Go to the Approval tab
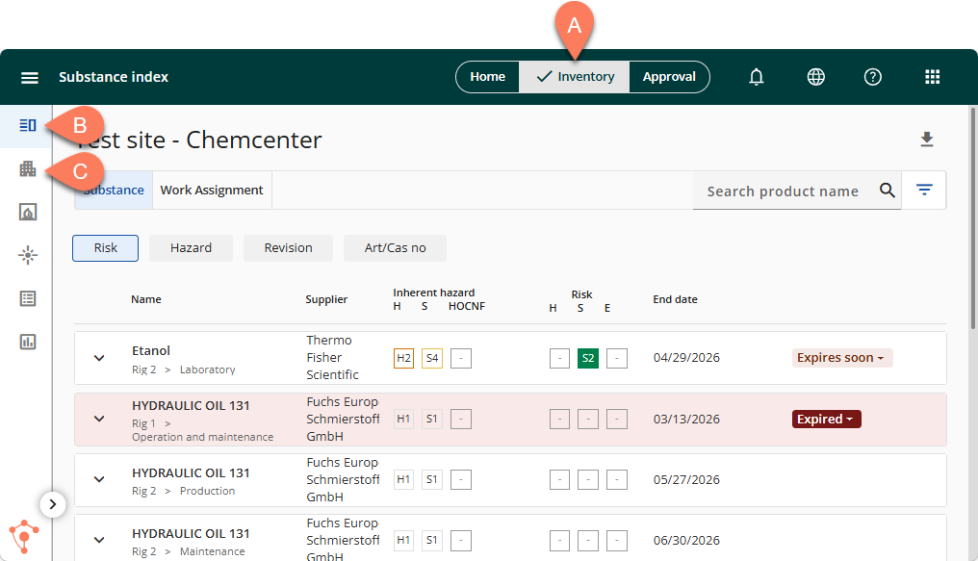Image resolution: width=978 pixels, height=561 pixels. click(x=669, y=77)
